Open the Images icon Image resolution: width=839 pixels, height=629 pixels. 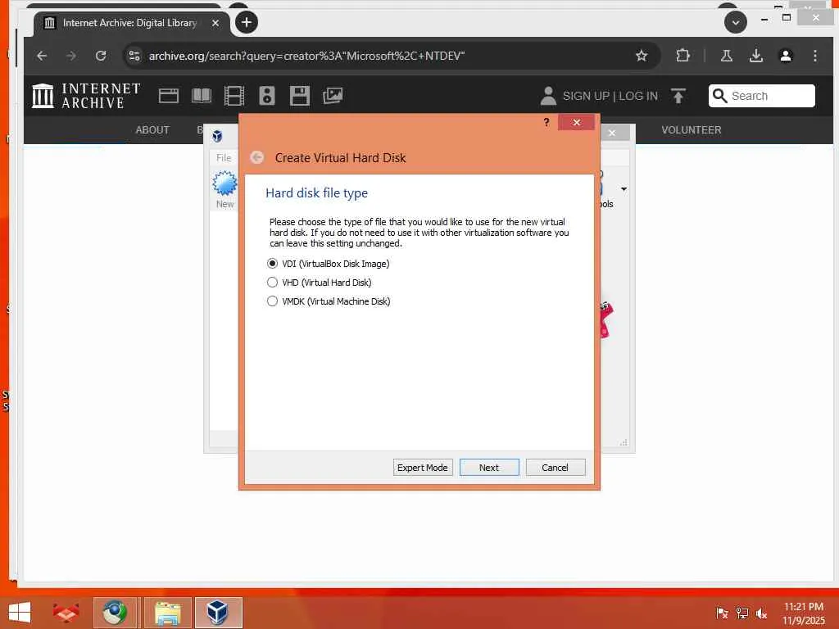click(x=333, y=96)
